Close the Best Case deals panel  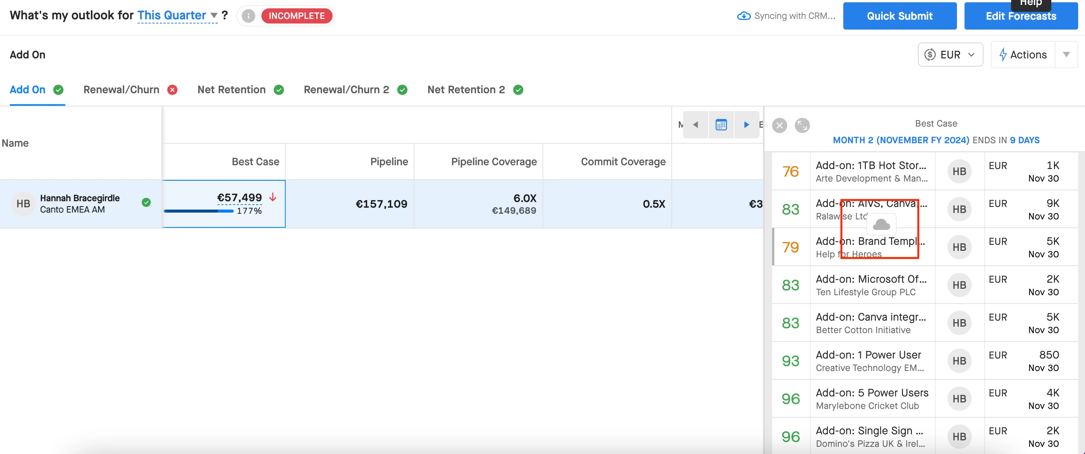click(779, 125)
